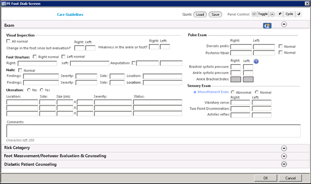Click the first Ulceration Status field
Viewport: 311px width, 184px height.
coord(157,102)
